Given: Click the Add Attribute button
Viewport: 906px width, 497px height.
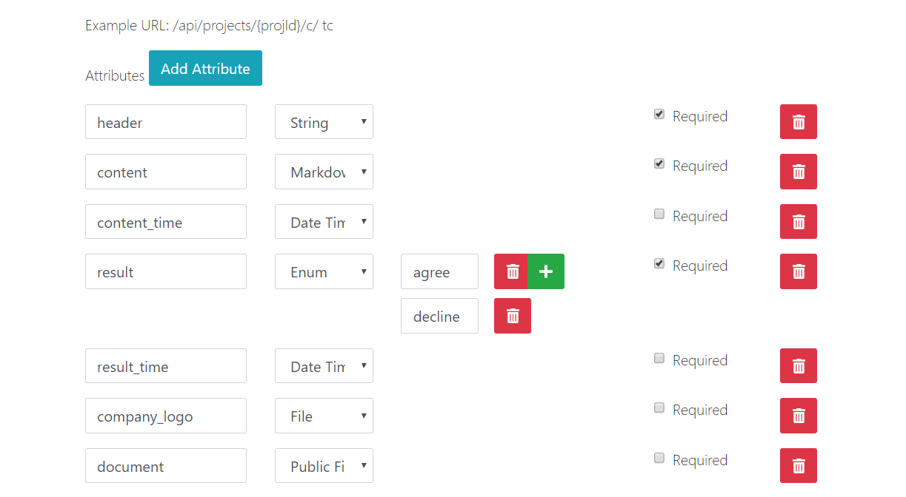Looking at the screenshot, I should (205, 68).
